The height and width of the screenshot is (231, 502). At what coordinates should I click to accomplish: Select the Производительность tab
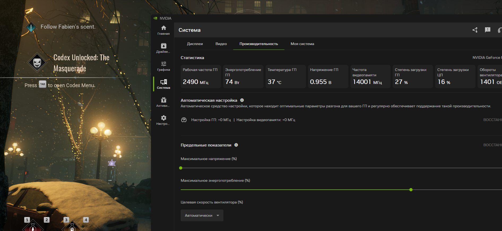(259, 44)
